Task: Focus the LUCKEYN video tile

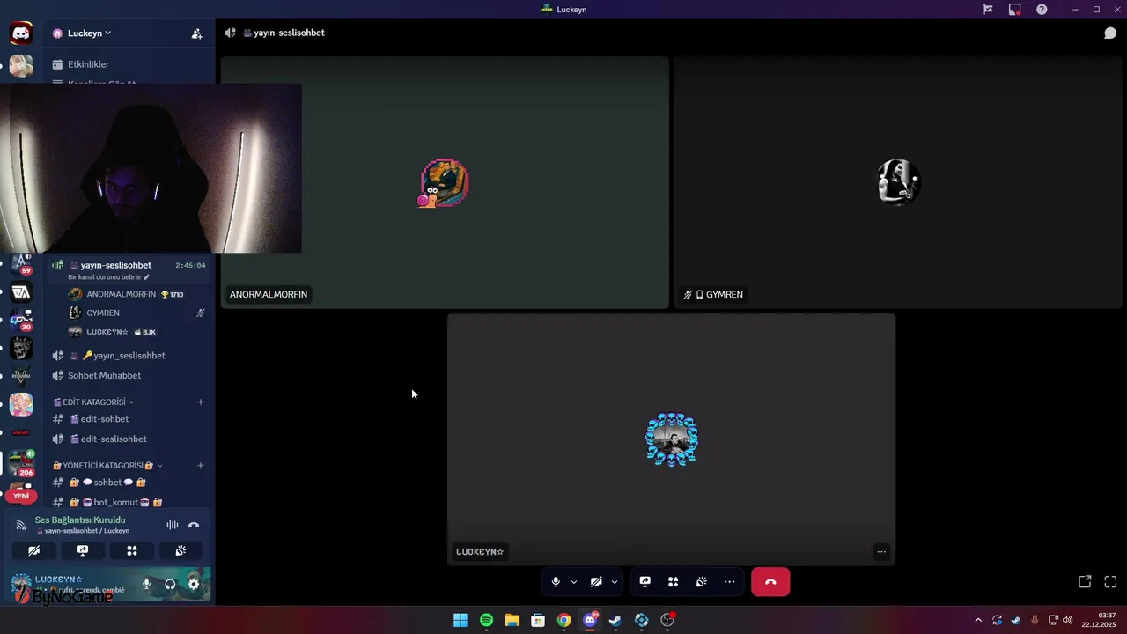Action: pyautogui.click(x=672, y=439)
